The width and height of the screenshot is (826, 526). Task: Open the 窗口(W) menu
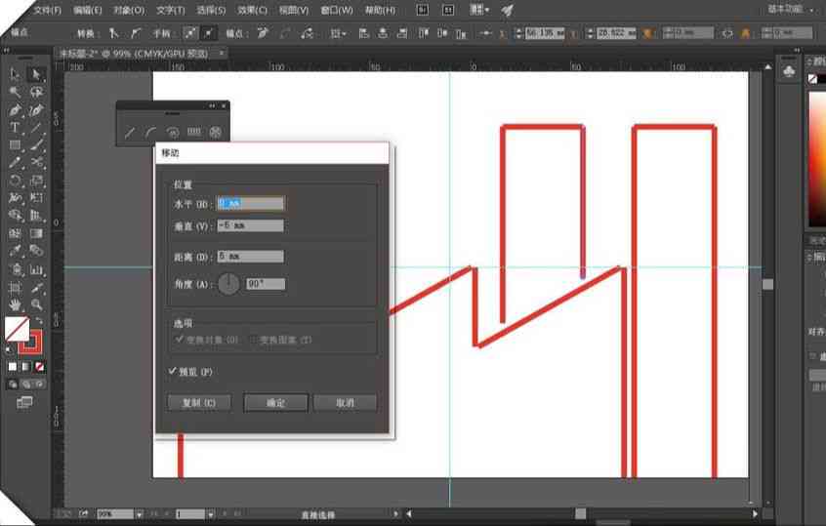337,10
